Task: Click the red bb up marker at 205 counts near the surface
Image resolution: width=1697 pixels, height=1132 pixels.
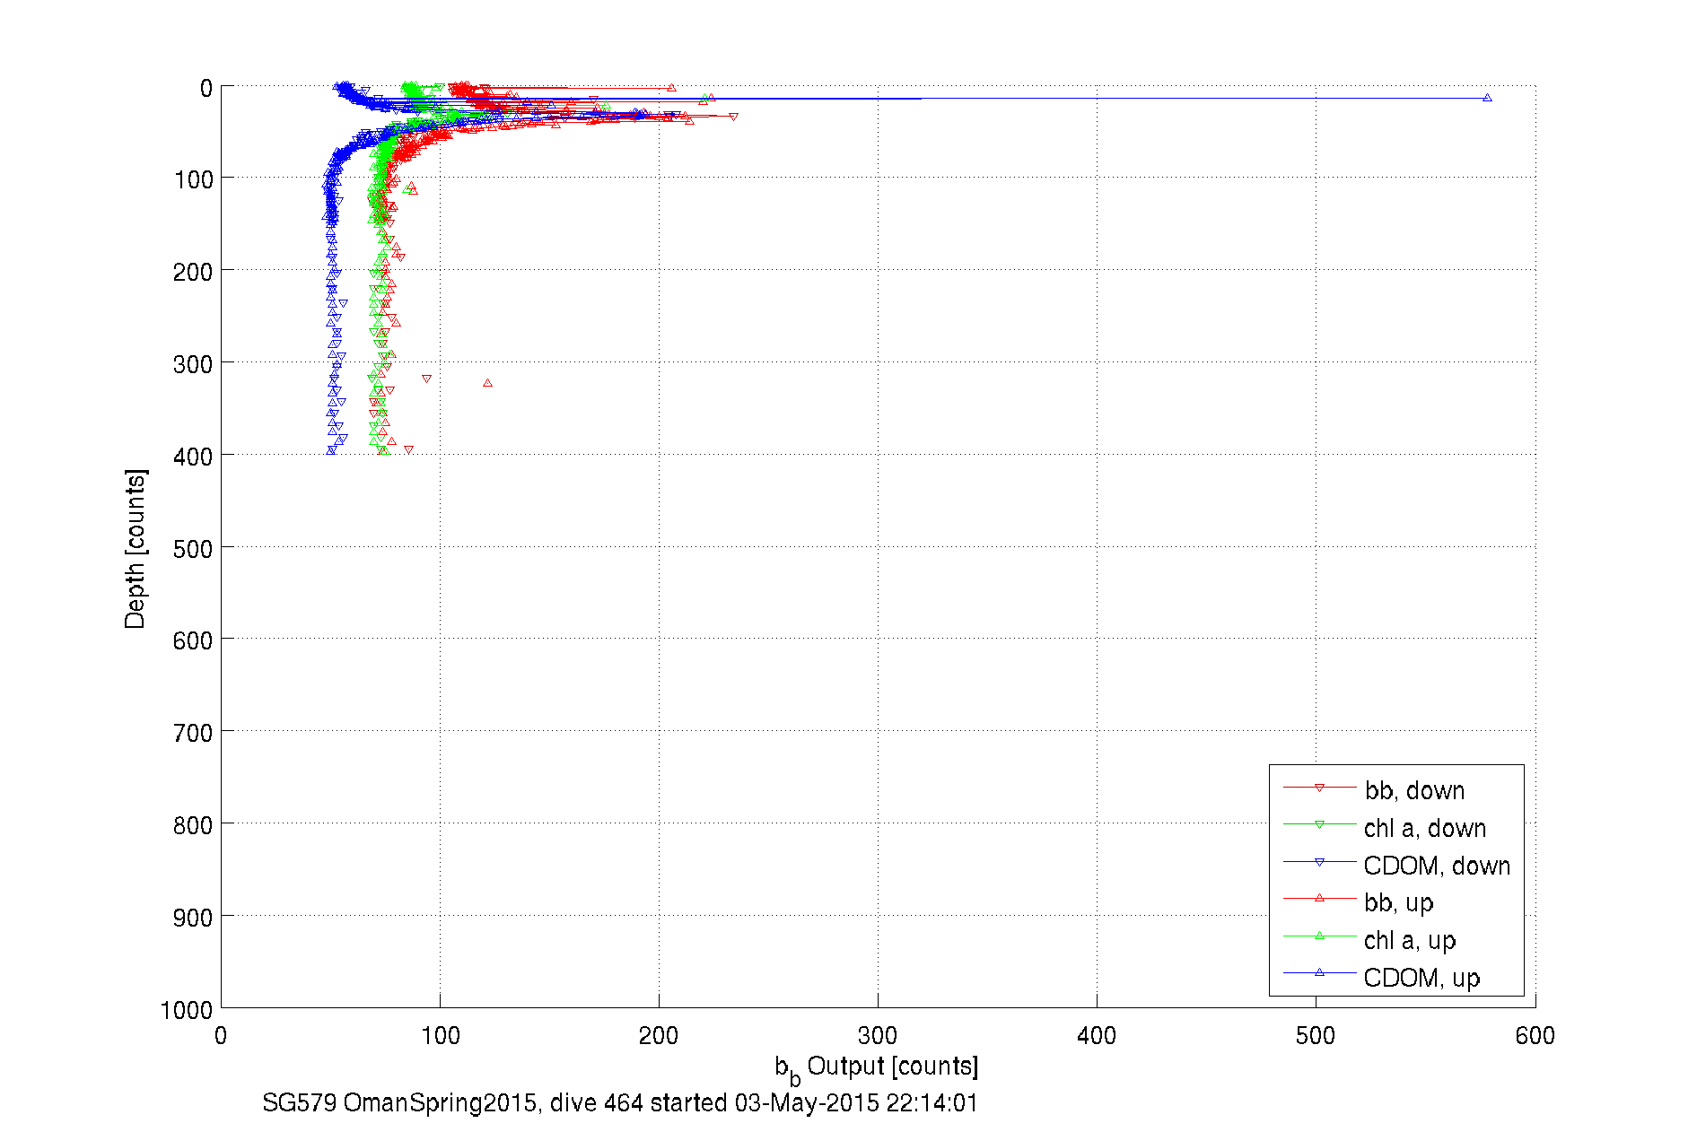Action: (x=671, y=88)
